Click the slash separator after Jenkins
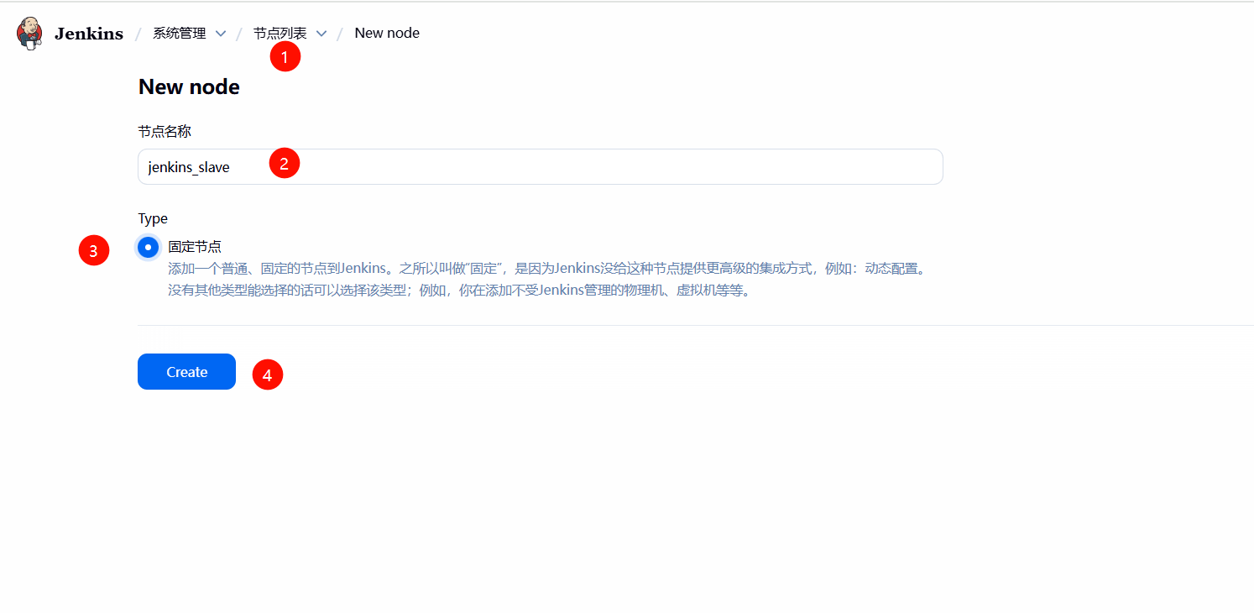1254x613 pixels. [x=138, y=34]
